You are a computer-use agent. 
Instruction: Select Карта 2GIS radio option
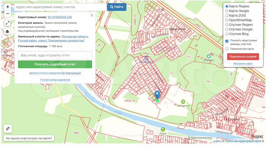227,16
